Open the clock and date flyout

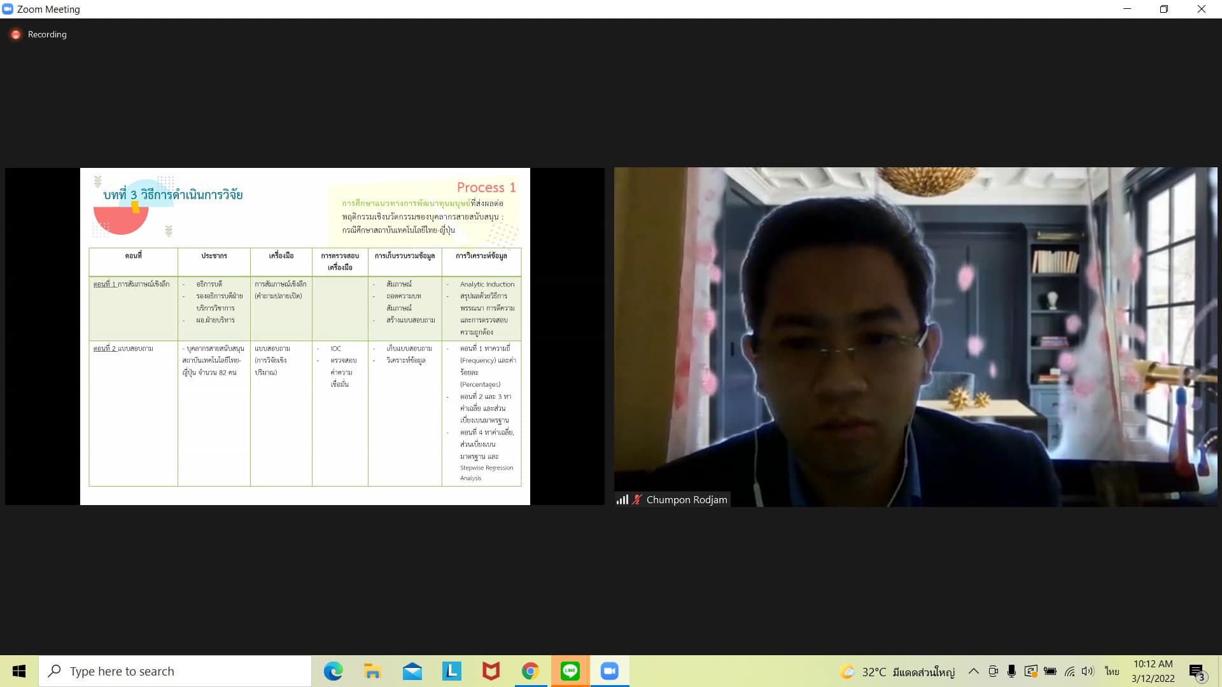coord(1153,671)
